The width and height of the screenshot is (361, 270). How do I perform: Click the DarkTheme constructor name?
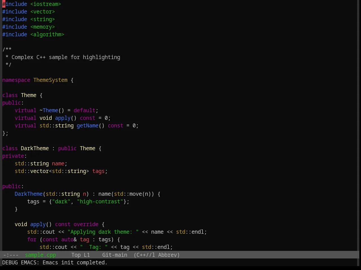point(28,194)
